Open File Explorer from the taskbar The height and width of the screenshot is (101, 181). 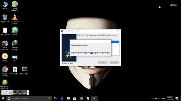[68, 98]
